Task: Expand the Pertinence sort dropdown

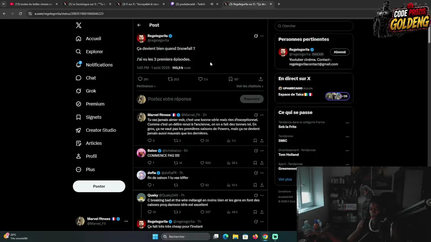Action: [146, 86]
